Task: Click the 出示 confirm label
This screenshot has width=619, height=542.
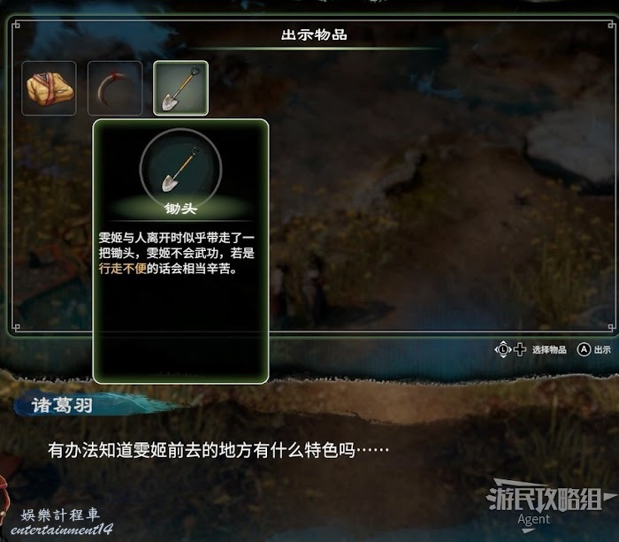Action: click(x=602, y=349)
